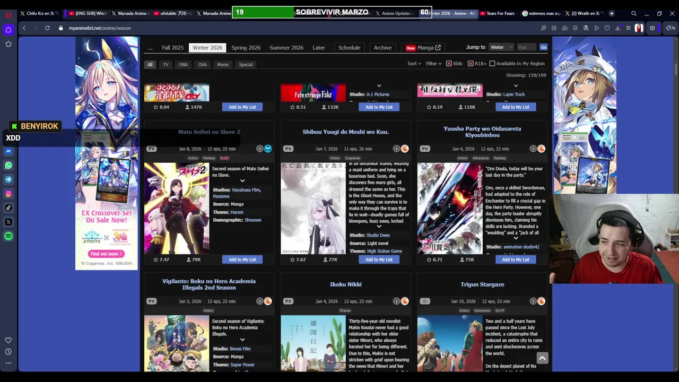Click PV icon on Mato Seihei no Slave 2
Image resolution: width=679 pixels, height=382 pixels.
[152, 149]
